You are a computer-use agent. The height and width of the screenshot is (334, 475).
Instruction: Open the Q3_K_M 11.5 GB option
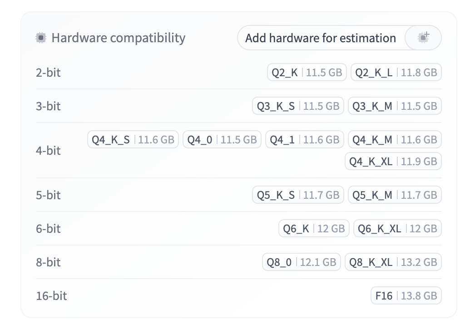pos(395,106)
